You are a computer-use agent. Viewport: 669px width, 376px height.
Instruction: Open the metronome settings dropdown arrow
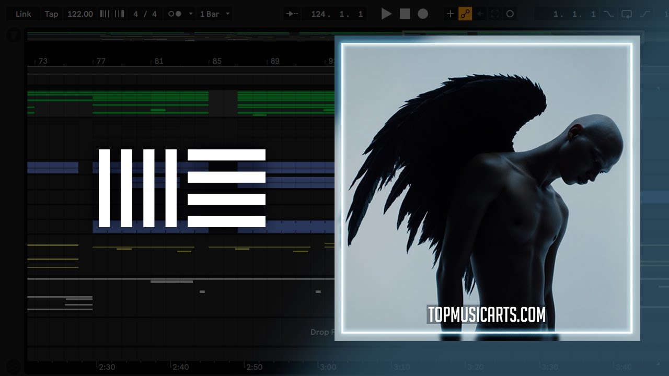(190, 14)
